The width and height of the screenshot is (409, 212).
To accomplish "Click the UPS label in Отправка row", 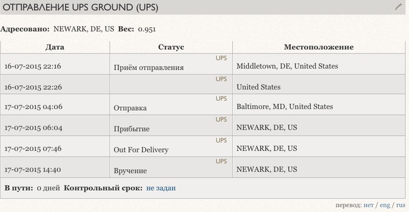I will (221, 98).
